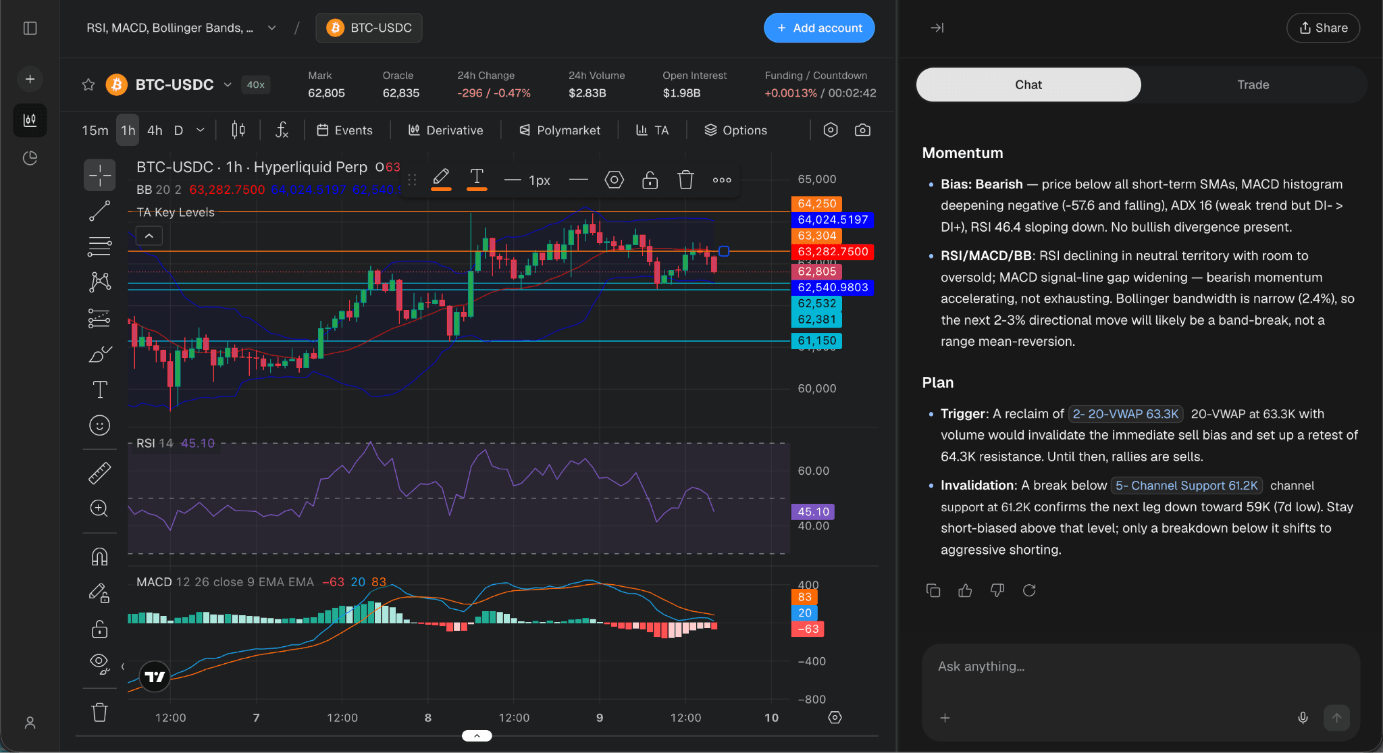The height and width of the screenshot is (753, 1383).
Task: Click the 20-VWAP 63.3K reference link
Action: (x=1126, y=414)
